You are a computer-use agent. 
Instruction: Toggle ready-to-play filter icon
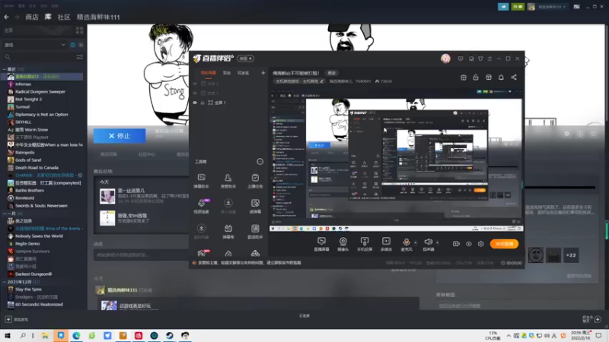click(x=81, y=45)
